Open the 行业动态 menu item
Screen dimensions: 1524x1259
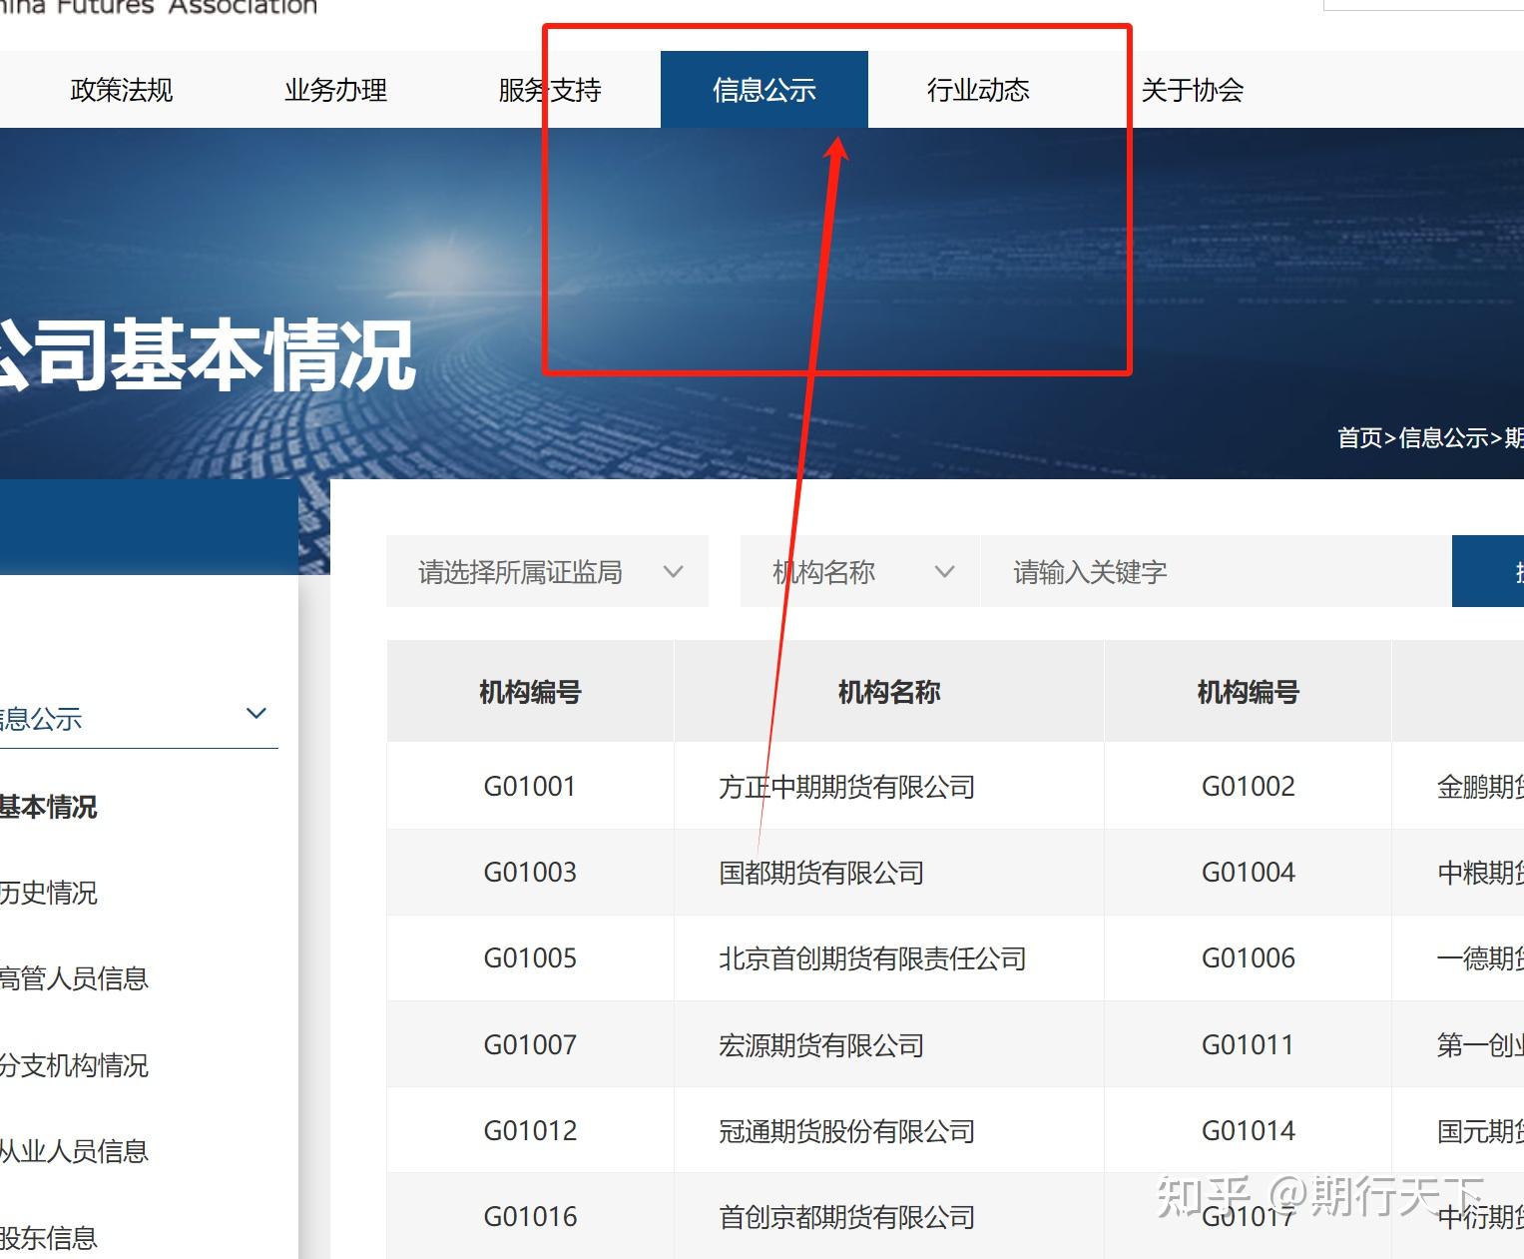(978, 90)
